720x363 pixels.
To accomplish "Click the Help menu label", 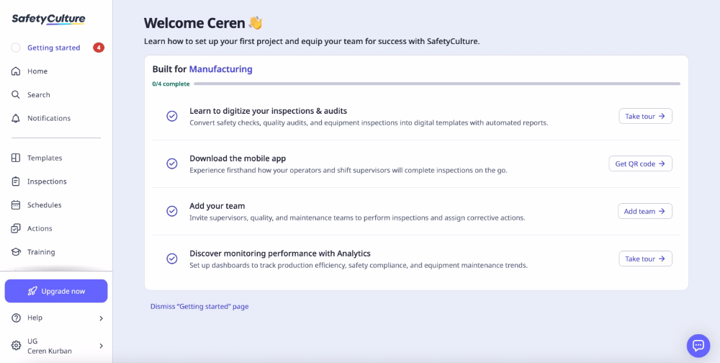I will [35, 318].
